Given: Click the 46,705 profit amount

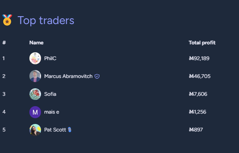Looking at the screenshot, I should click(x=200, y=76).
